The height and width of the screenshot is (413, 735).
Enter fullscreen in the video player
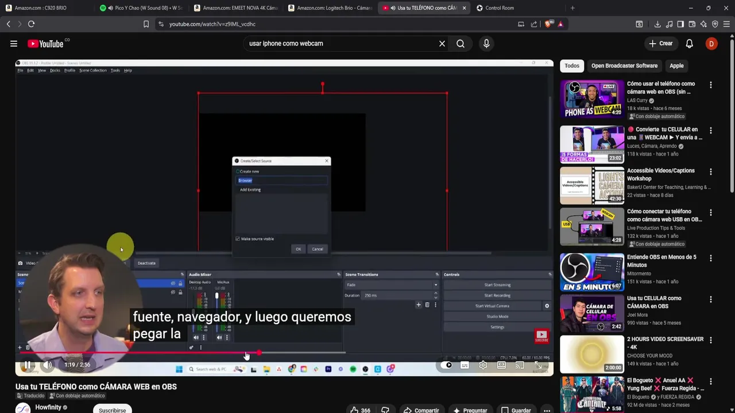click(x=539, y=365)
